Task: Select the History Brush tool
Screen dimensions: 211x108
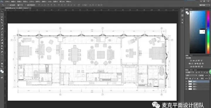Action: pyautogui.click(x=2, y=37)
